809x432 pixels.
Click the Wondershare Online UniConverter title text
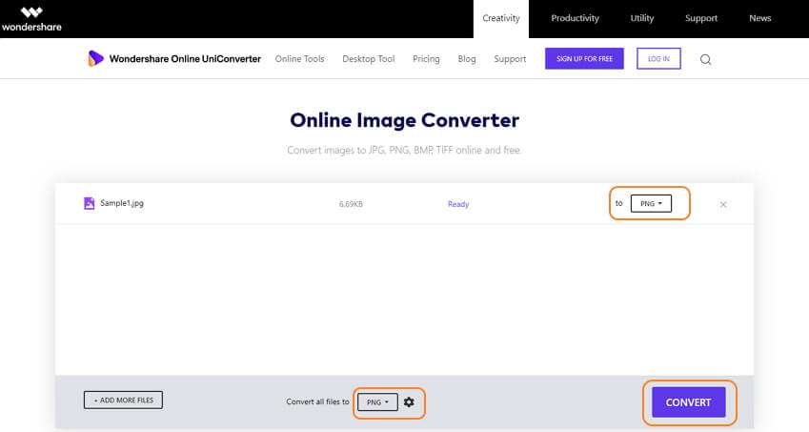[x=185, y=59]
